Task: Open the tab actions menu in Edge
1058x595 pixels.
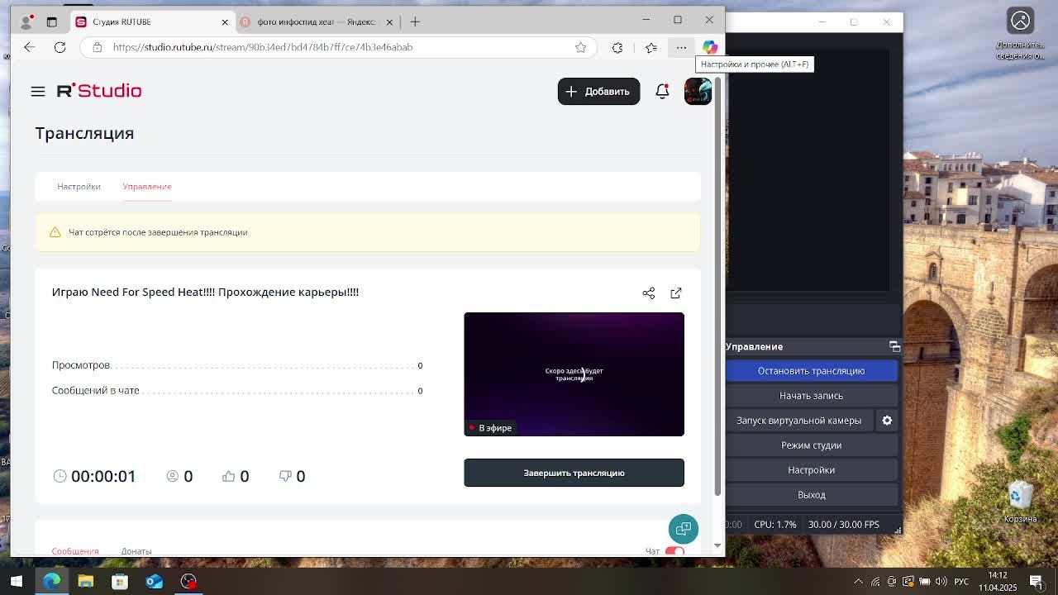Action: [x=51, y=21]
